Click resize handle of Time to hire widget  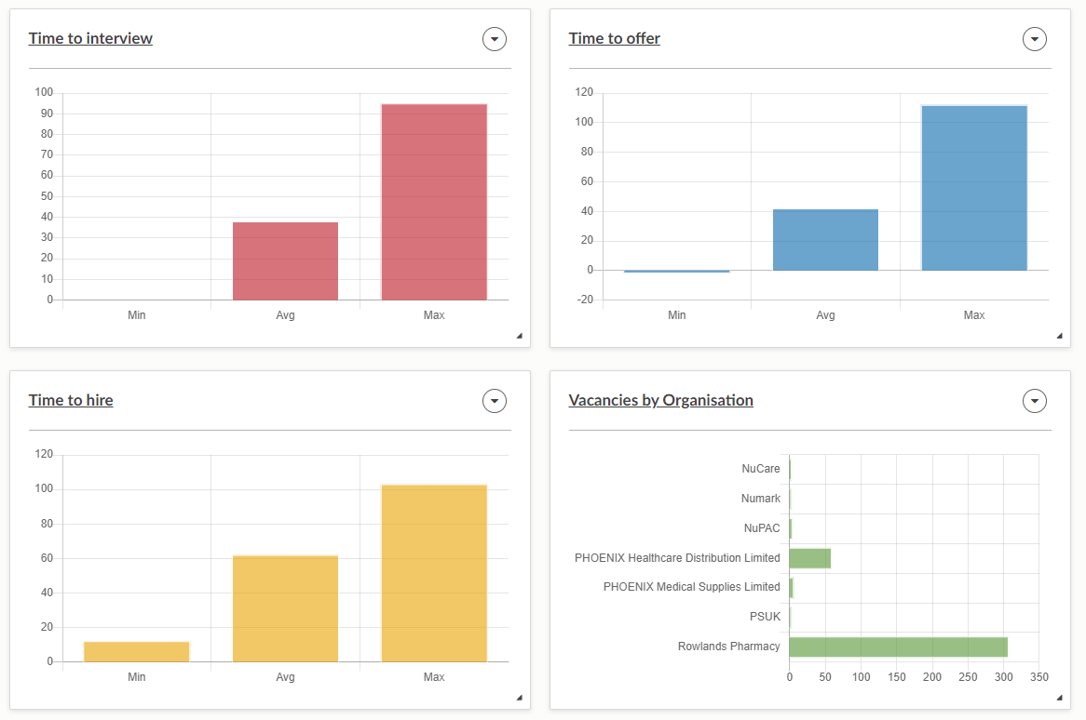519,698
